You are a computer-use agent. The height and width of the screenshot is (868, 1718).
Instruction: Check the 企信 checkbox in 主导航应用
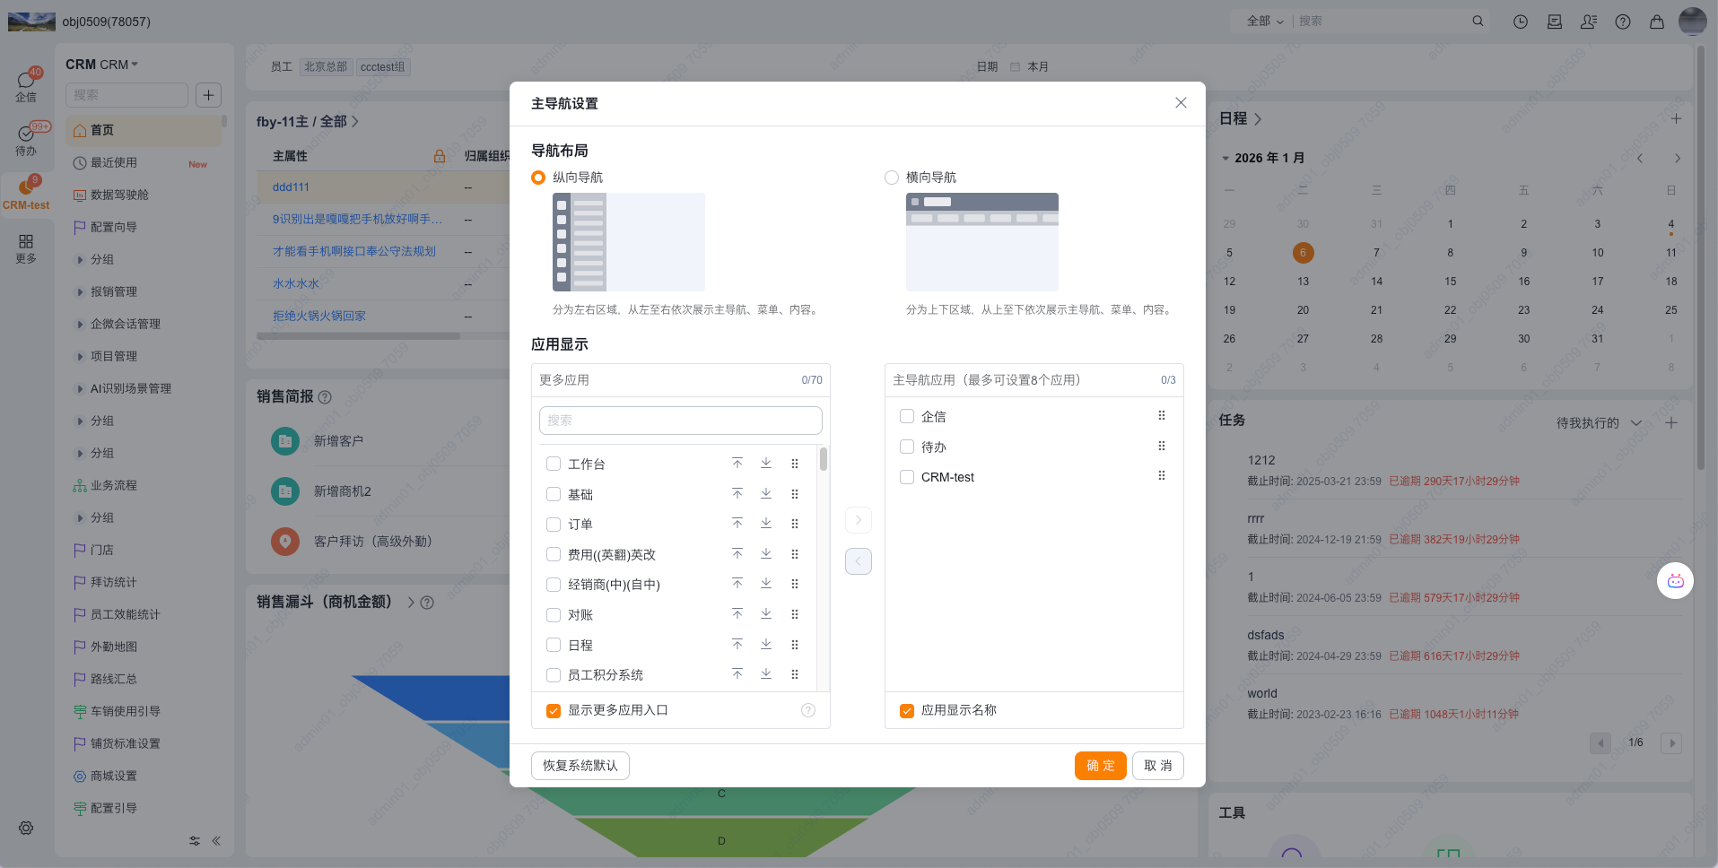tap(907, 416)
